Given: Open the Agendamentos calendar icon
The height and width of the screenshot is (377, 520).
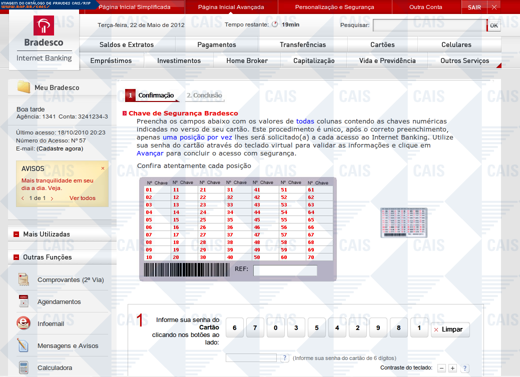Looking at the screenshot, I should coord(23,301).
